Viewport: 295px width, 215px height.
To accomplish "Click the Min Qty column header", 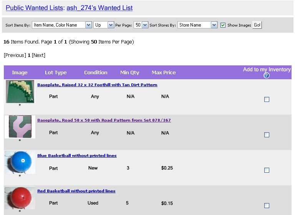I will tap(129, 73).
